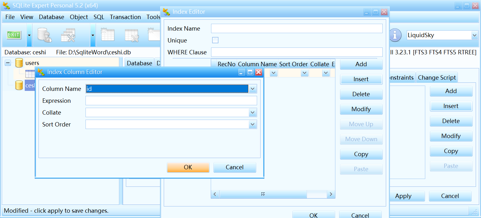The image size is (481, 218).
Task: Switch to the Change Script tab
Action: [x=437, y=77]
